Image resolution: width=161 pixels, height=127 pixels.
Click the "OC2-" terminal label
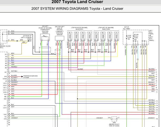pyautogui.click(x=5, y=83)
